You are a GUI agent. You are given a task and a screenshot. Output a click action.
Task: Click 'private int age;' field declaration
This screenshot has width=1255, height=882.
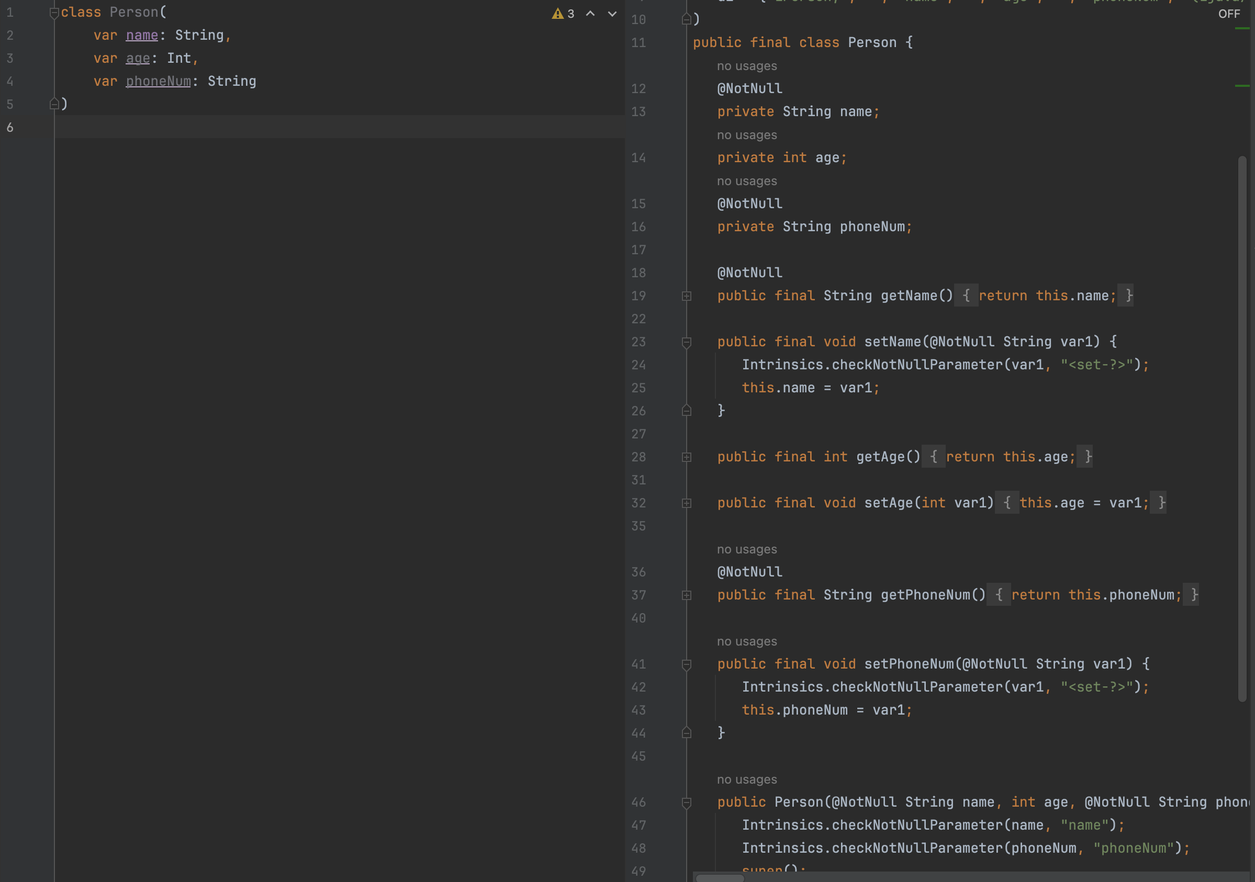(x=782, y=157)
